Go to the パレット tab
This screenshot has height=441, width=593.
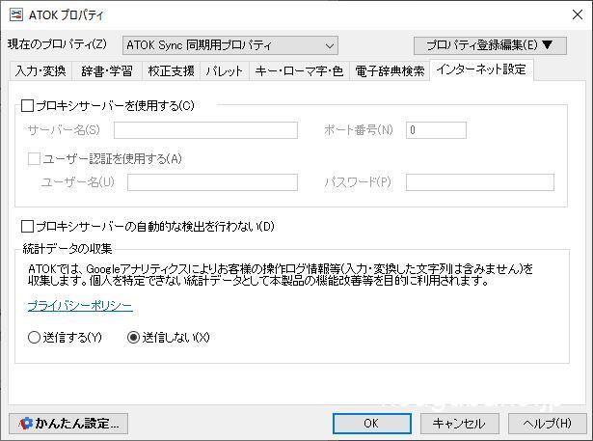[x=225, y=71]
